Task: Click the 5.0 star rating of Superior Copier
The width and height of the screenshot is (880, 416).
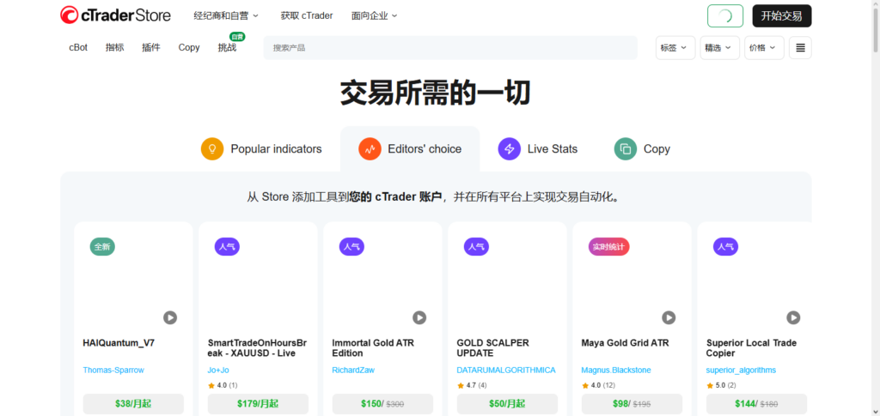Action: [x=721, y=385]
